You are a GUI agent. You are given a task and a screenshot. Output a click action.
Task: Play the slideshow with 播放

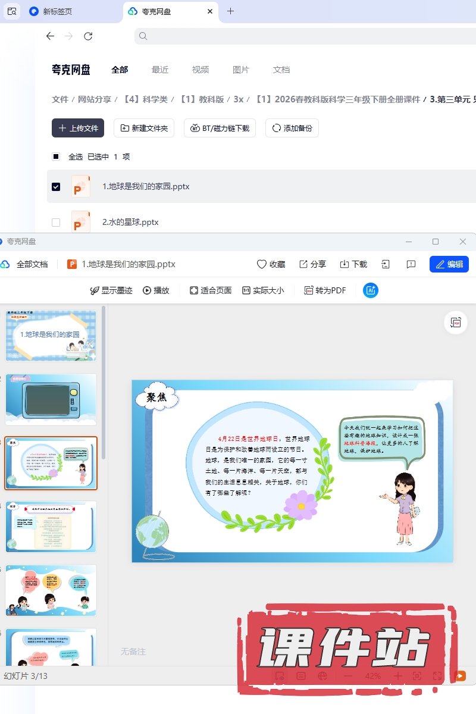coord(156,290)
